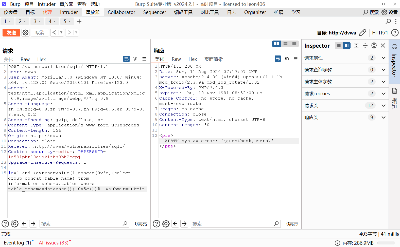Click the 搜索 search icon in top bar
The height and width of the screenshot is (247, 400).
coord(371,12)
